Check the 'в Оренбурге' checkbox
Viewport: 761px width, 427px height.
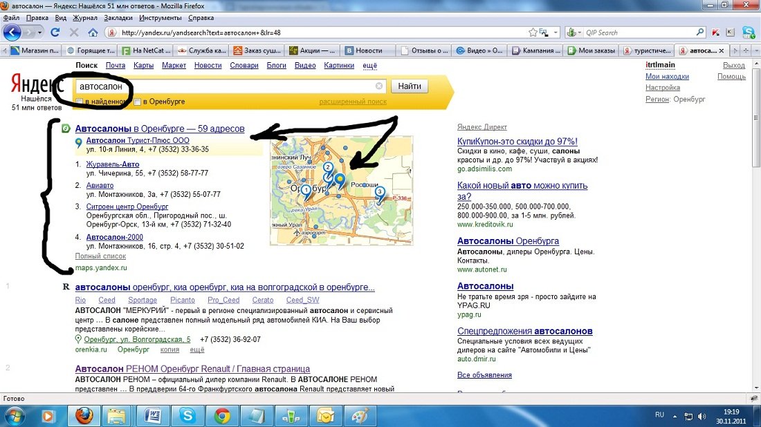click(137, 102)
